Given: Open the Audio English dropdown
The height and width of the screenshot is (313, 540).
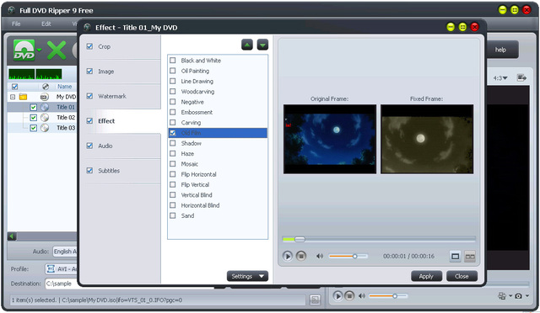Looking at the screenshot, I should click(x=65, y=252).
